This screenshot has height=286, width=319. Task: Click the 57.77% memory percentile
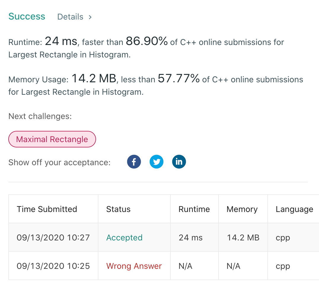178,78
